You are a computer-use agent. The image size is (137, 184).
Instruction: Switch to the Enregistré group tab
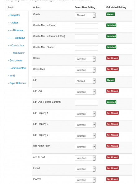(x=14, y=15)
